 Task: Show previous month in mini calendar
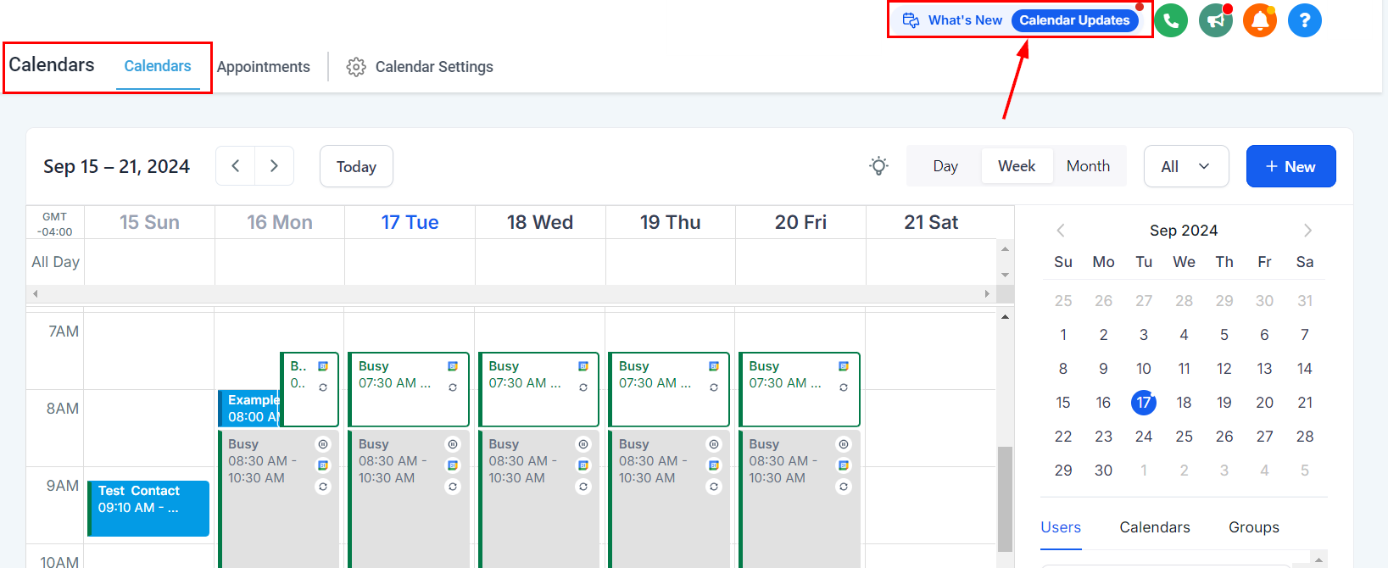1061,231
